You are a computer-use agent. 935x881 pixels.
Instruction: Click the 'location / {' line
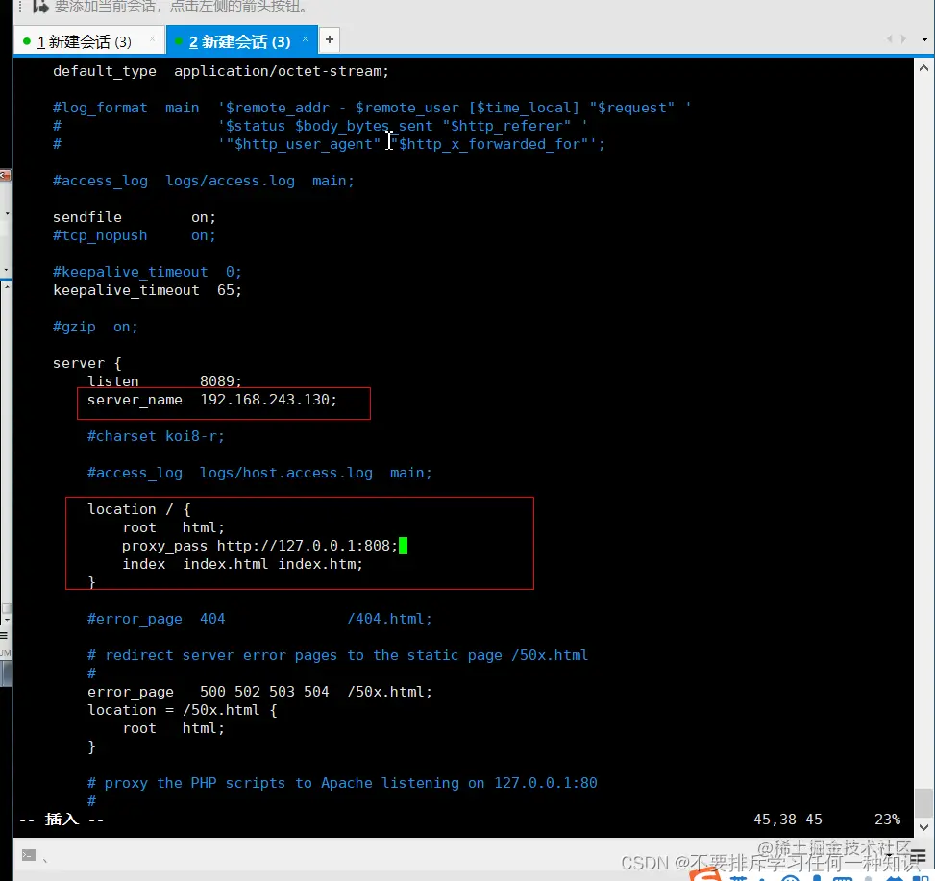(139, 509)
